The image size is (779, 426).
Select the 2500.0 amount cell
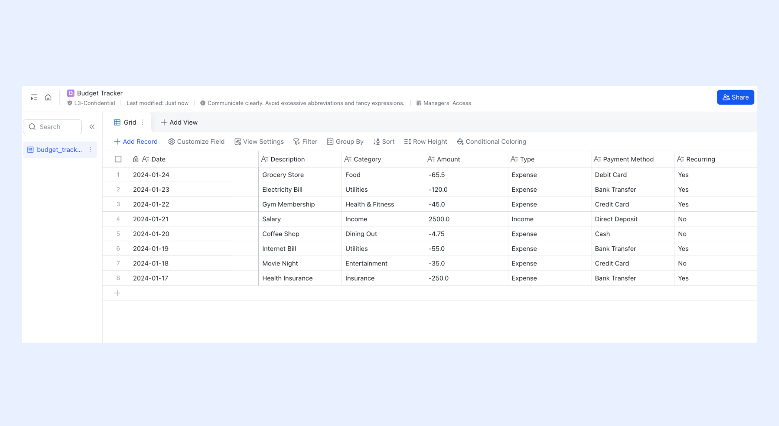click(466, 219)
